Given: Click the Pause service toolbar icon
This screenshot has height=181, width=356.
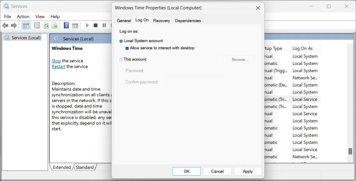Looking at the screenshot, I should click(x=104, y=25).
